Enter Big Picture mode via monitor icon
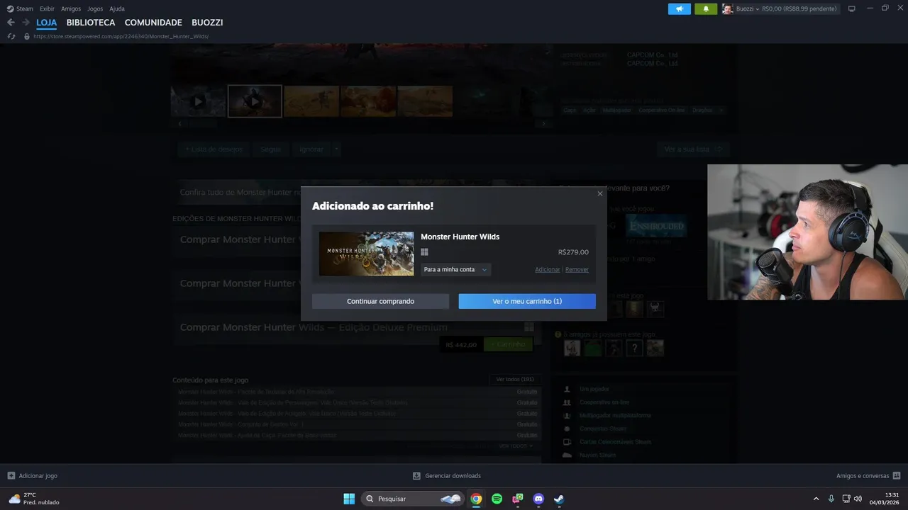The width and height of the screenshot is (908, 510). pos(852,8)
